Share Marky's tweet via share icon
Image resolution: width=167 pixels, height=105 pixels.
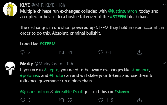(139, 100)
